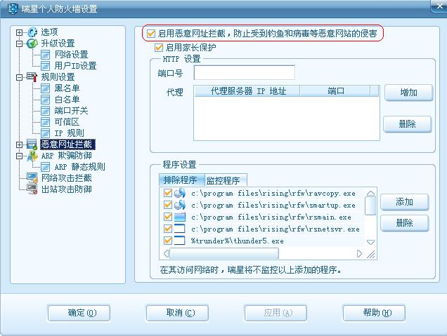This screenshot has height=336, width=447.
Task: Click the rsnetsvr.exe program icon
Action: pyautogui.click(x=180, y=229)
